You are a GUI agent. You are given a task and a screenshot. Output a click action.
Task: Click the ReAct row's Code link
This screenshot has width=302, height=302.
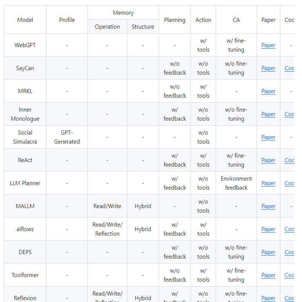(x=289, y=160)
